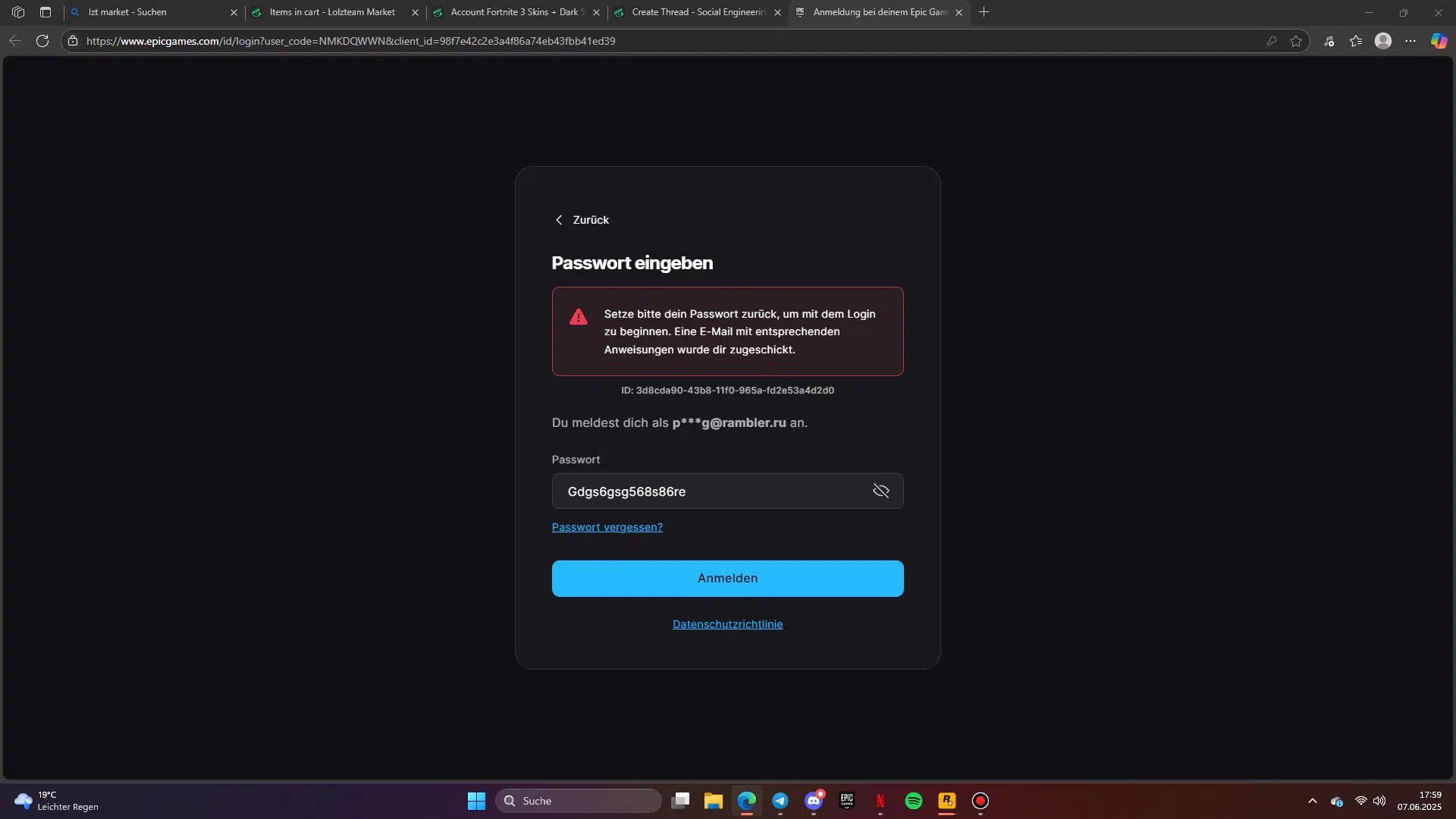Toggle password visibility eye icon
Image resolution: width=1456 pixels, height=819 pixels.
(x=880, y=491)
